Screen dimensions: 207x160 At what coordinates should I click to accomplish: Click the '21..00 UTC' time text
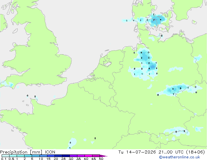point(171,152)
